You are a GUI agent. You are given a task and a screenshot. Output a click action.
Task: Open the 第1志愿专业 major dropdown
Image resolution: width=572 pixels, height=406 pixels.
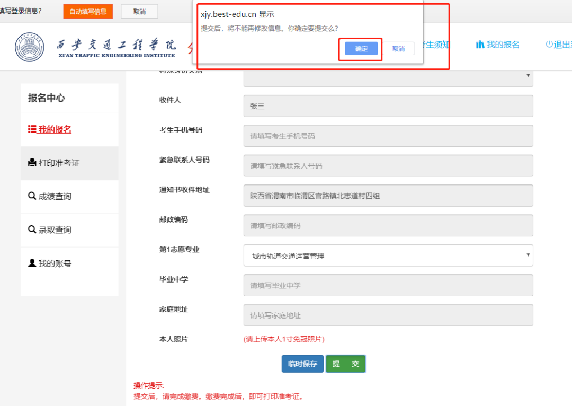click(388, 255)
